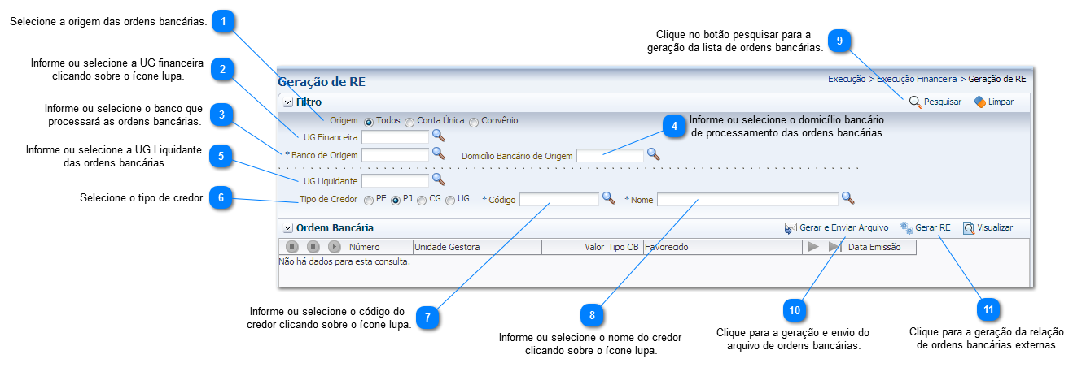Open the UG Liquidante search magnifier

coord(438,179)
